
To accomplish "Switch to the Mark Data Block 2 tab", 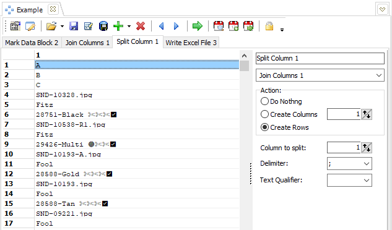I will 32,43.
